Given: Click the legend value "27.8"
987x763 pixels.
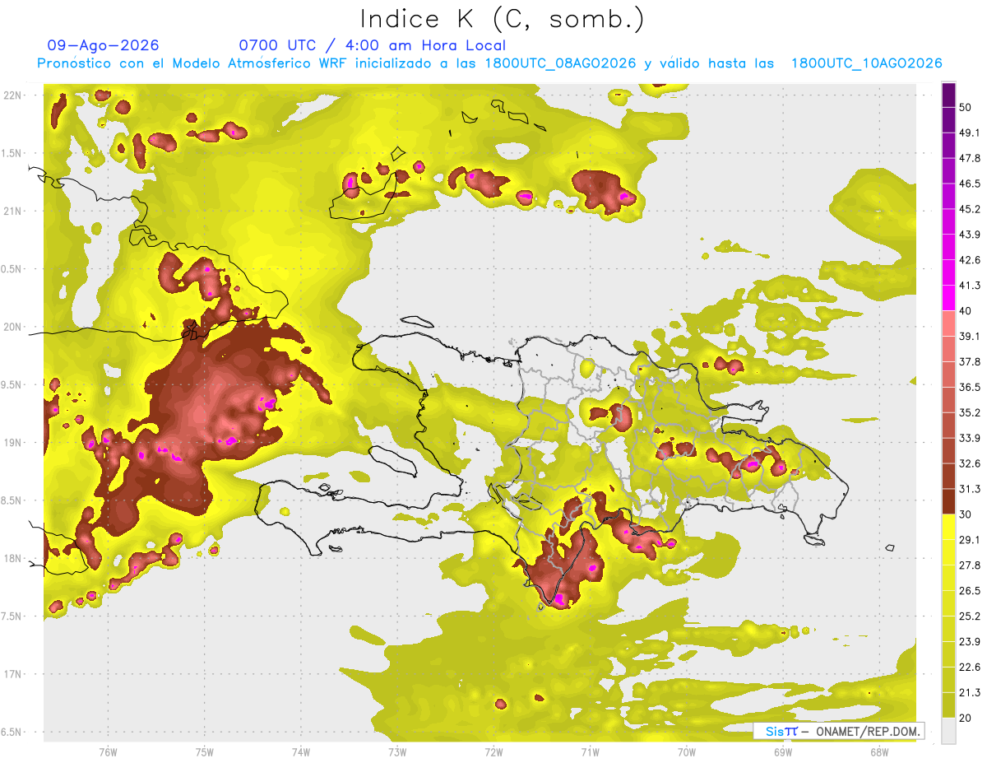Looking at the screenshot, I should (970, 565).
